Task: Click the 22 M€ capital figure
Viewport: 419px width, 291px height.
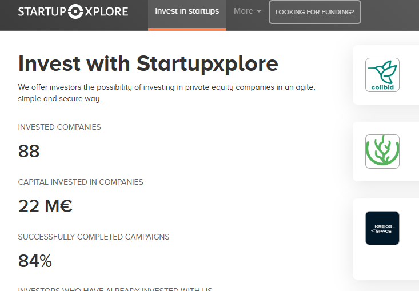Action: (45, 206)
